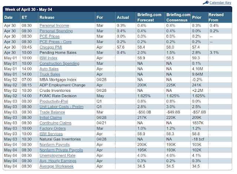Screen dimensions: 237x174
Task: Click the FOMC Rate Decision release name
Action: pos(58,96)
